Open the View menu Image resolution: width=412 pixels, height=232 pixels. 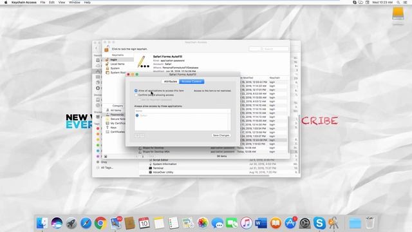(x=62, y=3)
